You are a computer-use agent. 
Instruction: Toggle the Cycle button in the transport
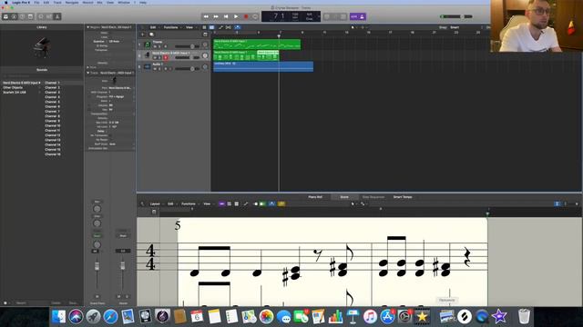[x=255, y=16]
